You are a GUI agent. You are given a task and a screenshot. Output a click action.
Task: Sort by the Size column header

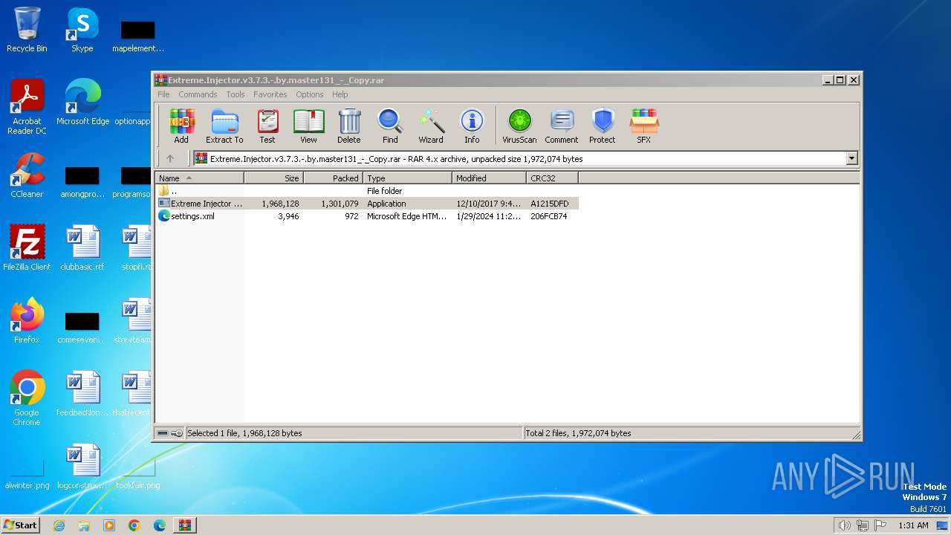[x=273, y=178]
